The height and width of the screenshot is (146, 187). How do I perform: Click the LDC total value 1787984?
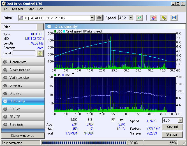coord(71,133)
